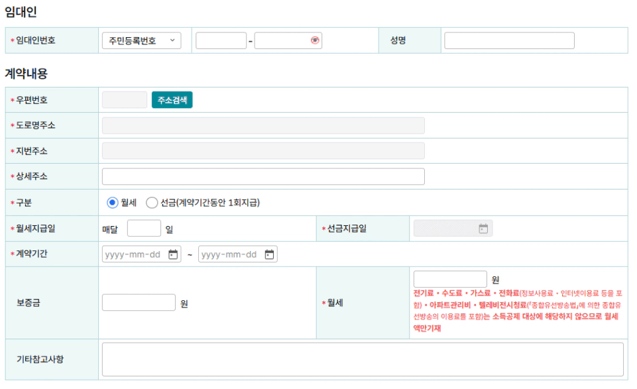Click the 주소검색 button
The width and height of the screenshot is (637, 389).
pos(172,100)
